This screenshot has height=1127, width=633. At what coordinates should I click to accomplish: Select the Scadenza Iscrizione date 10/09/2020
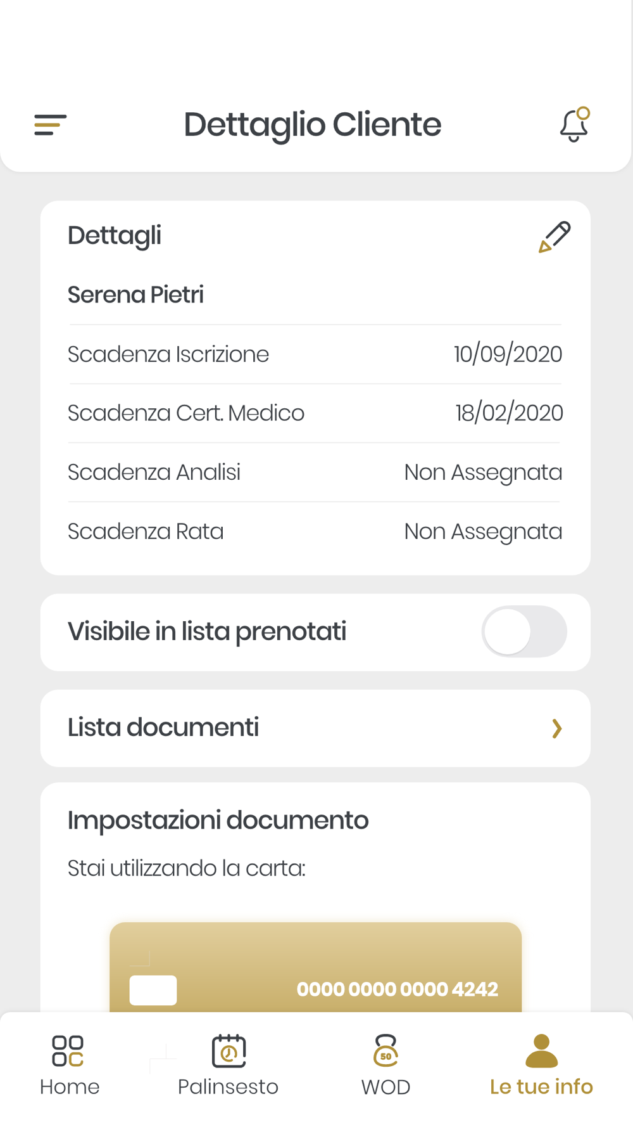coord(508,354)
